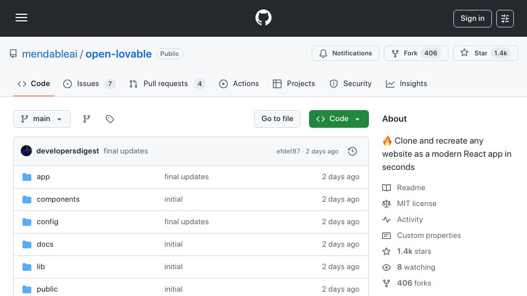527x296 pixels.
Task: Open 'initial' commit on lib row
Action: pos(173,267)
